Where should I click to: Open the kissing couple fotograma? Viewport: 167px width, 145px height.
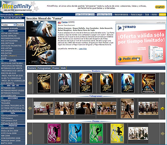[86, 108]
